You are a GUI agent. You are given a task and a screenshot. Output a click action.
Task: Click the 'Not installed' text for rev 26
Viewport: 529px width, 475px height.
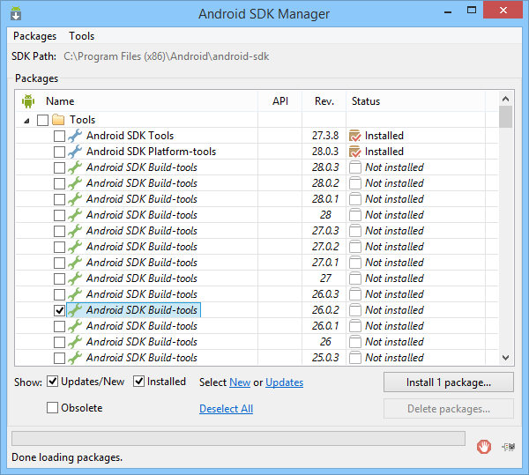click(394, 342)
